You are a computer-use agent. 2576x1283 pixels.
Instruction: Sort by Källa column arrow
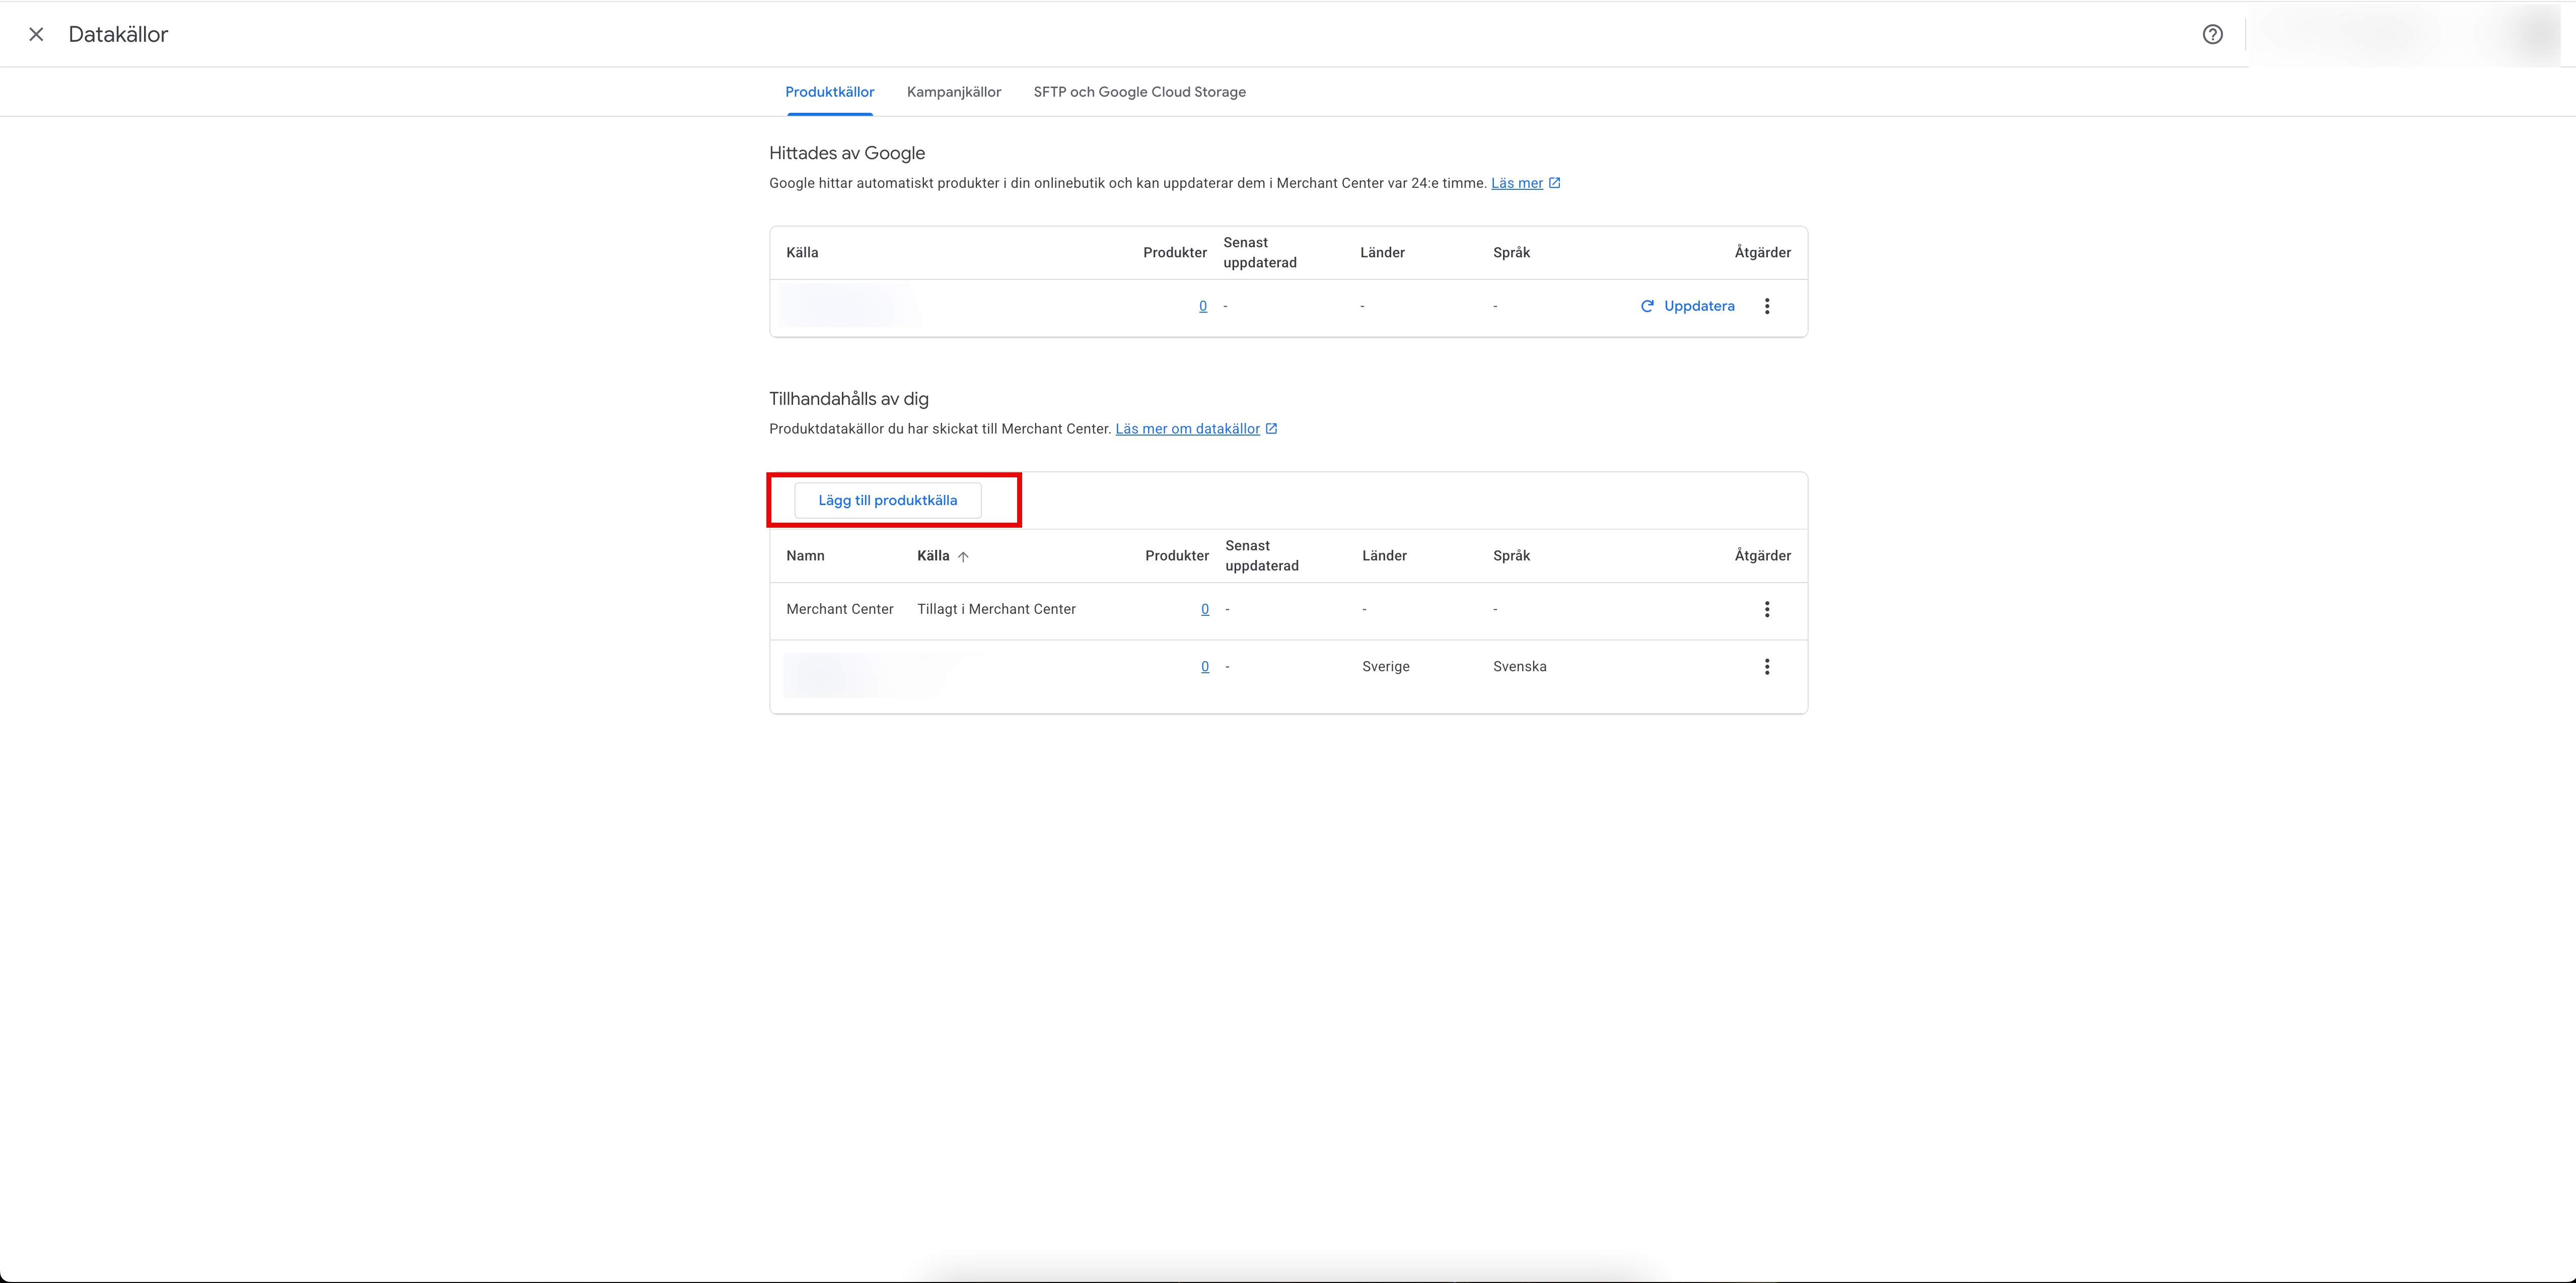pyautogui.click(x=962, y=557)
